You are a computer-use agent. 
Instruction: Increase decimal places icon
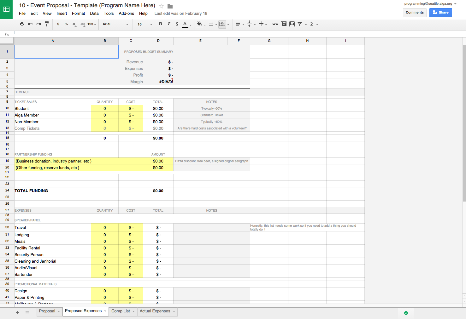tap(82, 24)
